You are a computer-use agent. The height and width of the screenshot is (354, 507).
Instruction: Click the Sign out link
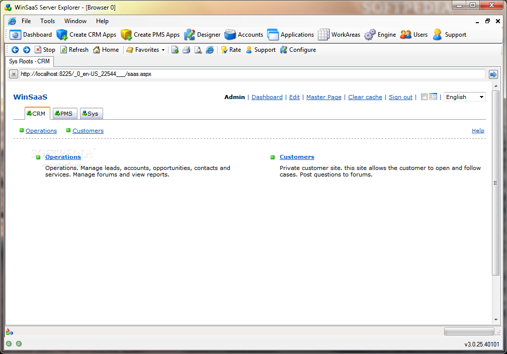[400, 97]
